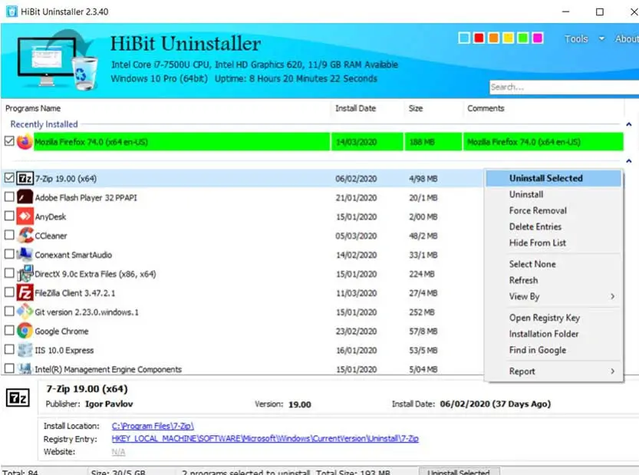Open the Tools menu
Viewport: 639px width, 475px height.
pyautogui.click(x=576, y=38)
